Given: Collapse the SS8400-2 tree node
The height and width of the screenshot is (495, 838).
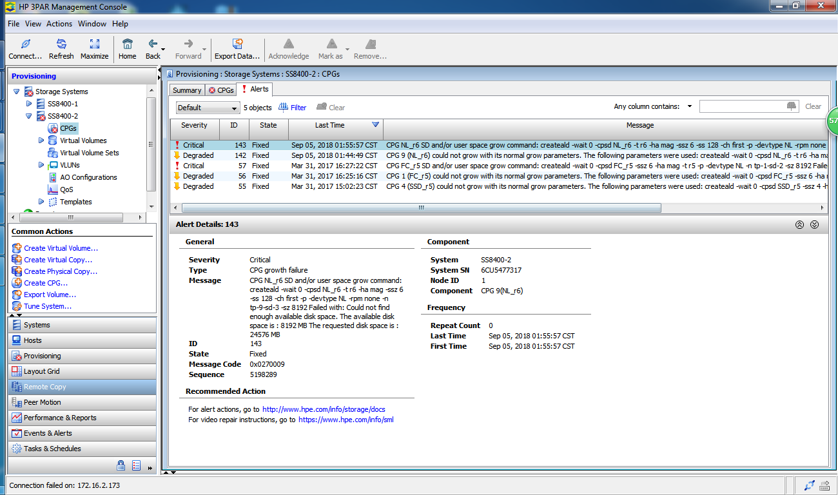Looking at the screenshot, I should [29, 116].
